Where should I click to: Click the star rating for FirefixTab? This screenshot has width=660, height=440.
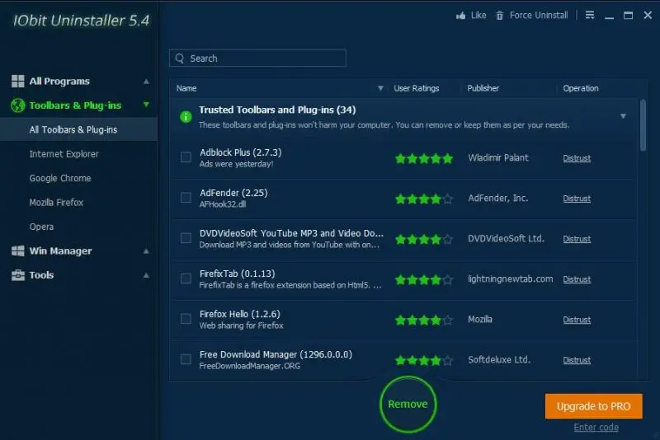[x=424, y=279]
